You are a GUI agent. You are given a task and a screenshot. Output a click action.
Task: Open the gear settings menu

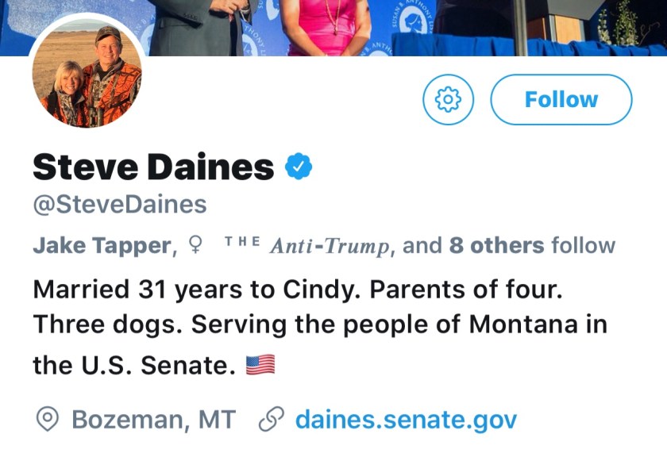[x=448, y=99]
